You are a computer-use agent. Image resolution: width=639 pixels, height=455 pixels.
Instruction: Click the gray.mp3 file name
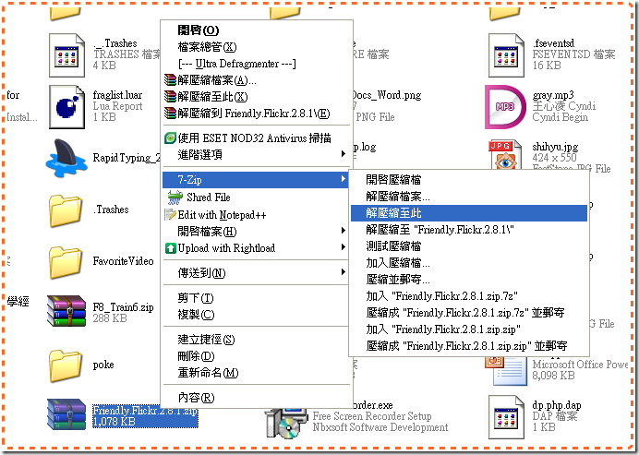553,95
